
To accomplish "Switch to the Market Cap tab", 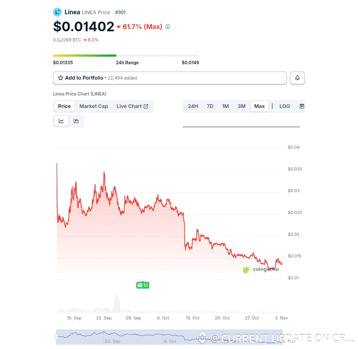I will click(93, 106).
